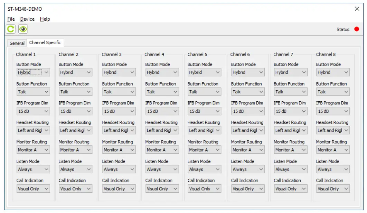Expand Channel 5 Monitor Routing dropdown

coord(204,150)
